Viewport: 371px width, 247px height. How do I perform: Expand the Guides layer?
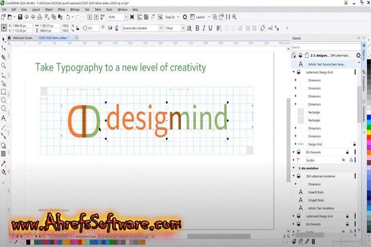click(294, 160)
